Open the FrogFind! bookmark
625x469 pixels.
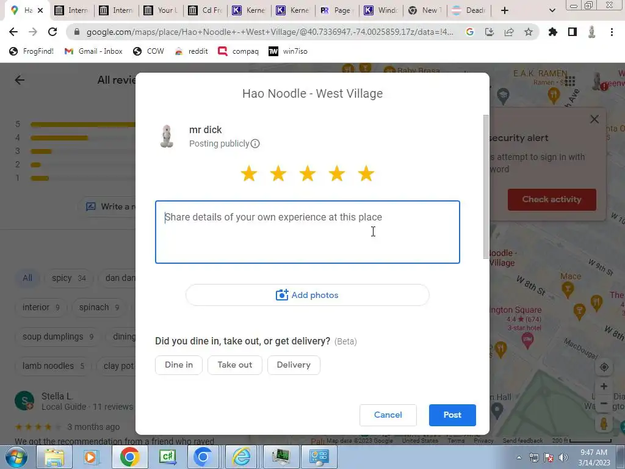[x=31, y=51]
